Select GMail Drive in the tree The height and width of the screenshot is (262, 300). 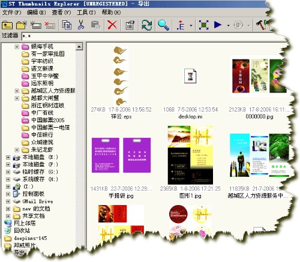point(38,201)
